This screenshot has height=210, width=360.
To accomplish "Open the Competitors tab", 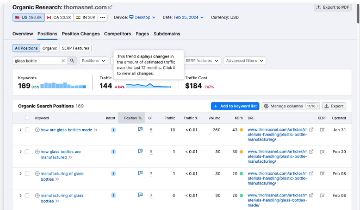I will pos(117,34).
